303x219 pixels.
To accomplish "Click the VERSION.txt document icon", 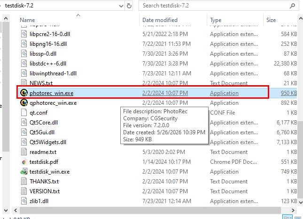I will 24,191.
